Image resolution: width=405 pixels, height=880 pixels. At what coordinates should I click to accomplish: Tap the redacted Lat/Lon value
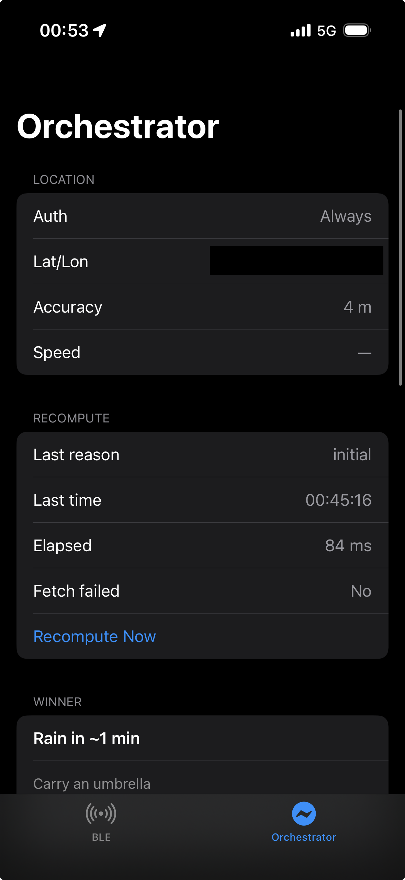click(x=296, y=261)
